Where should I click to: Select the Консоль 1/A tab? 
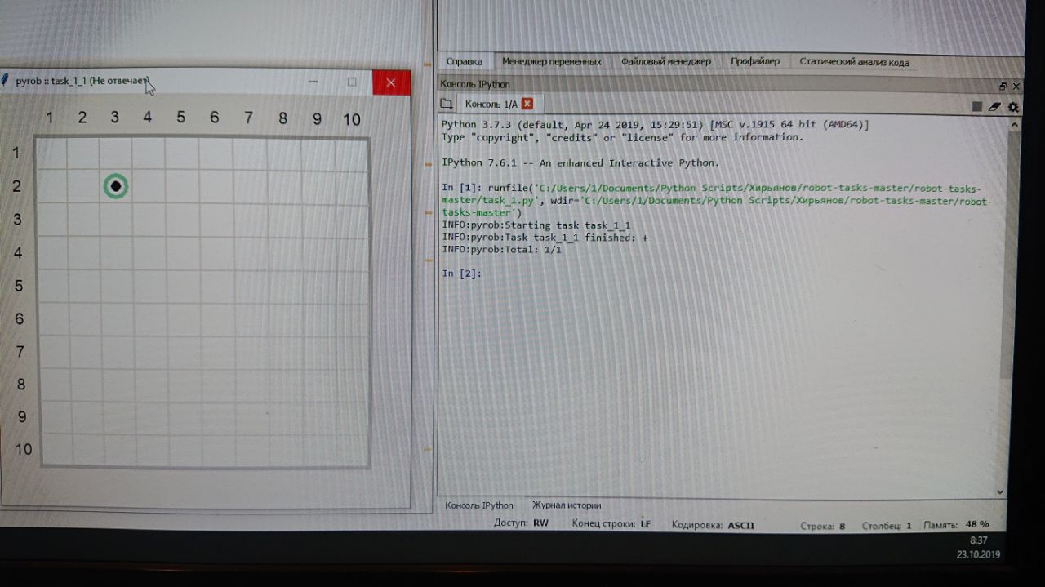coord(491,104)
